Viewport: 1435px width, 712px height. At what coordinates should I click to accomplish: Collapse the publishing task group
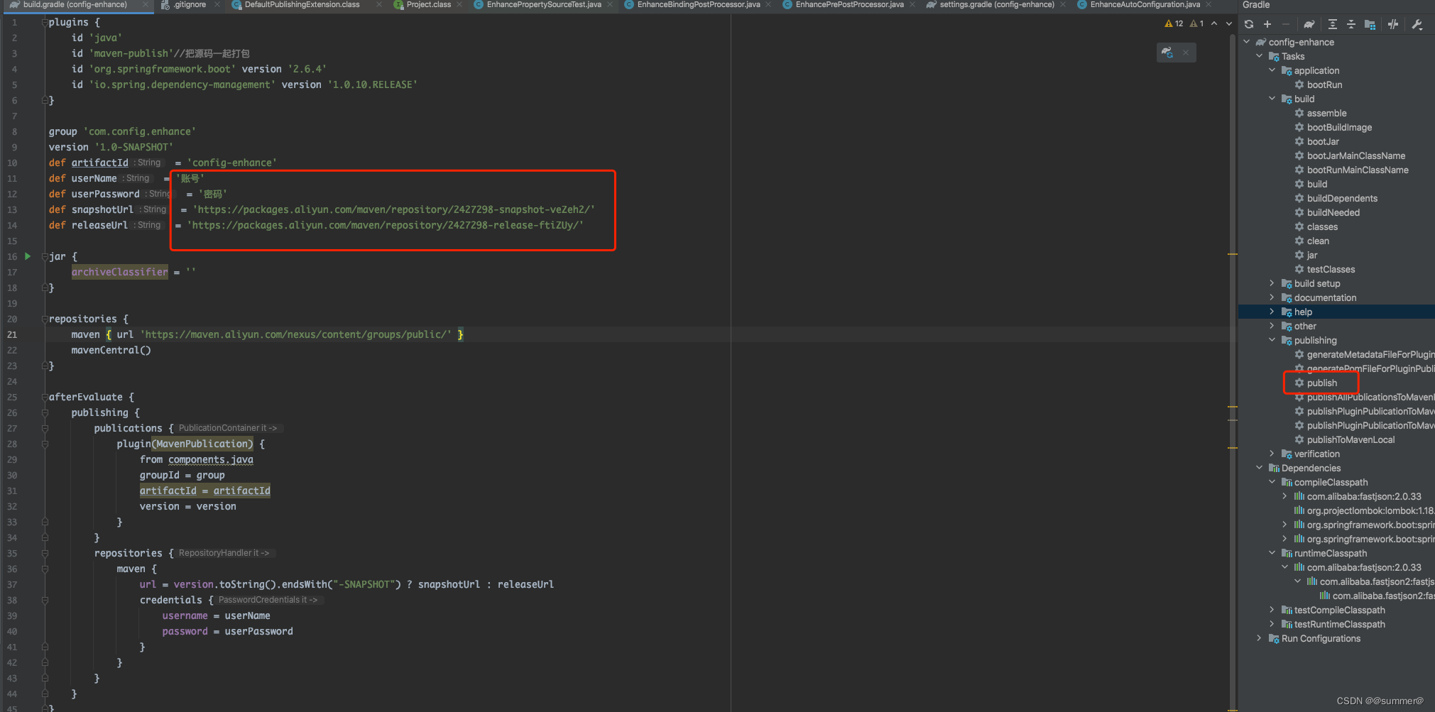point(1272,340)
